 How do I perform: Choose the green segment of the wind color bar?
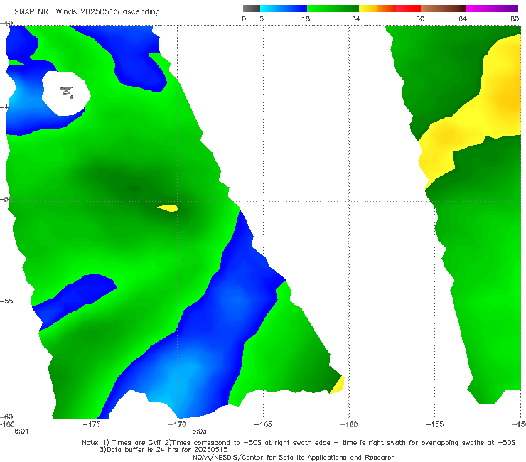pyautogui.click(x=333, y=9)
